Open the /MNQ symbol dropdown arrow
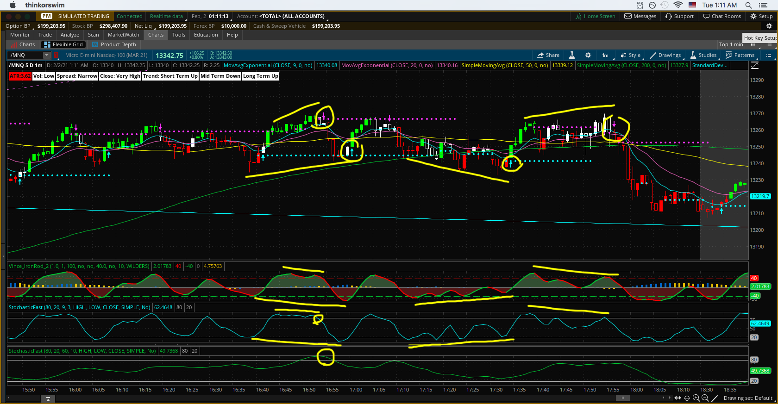 point(46,55)
